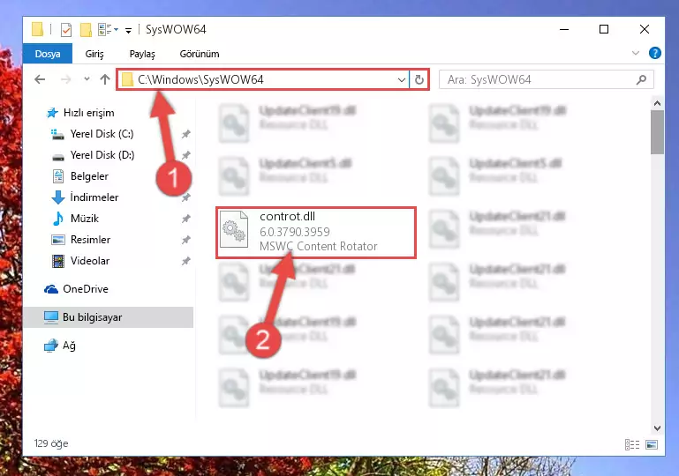Click the Bu bilgisayar monitor icon
This screenshot has width=679, height=476.
[x=51, y=317]
